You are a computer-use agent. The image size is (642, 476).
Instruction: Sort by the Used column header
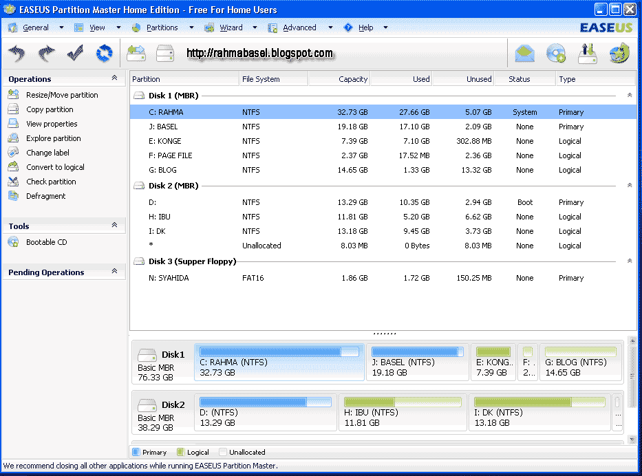point(401,79)
